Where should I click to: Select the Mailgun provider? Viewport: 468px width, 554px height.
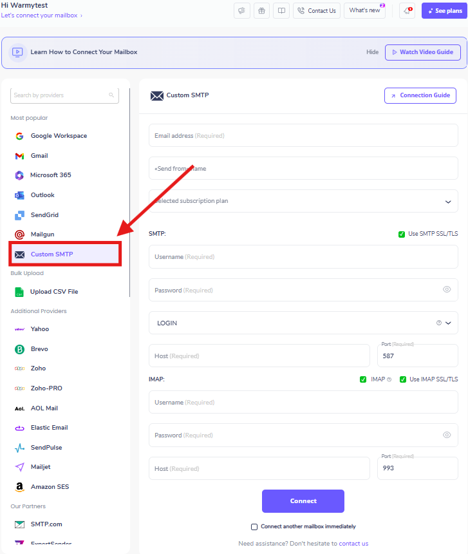coord(42,234)
